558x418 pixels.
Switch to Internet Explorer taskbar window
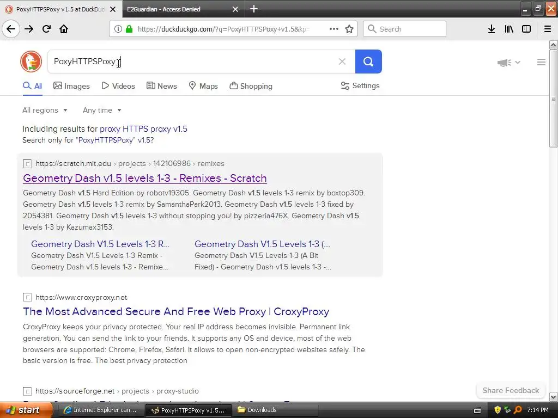[100, 410]
